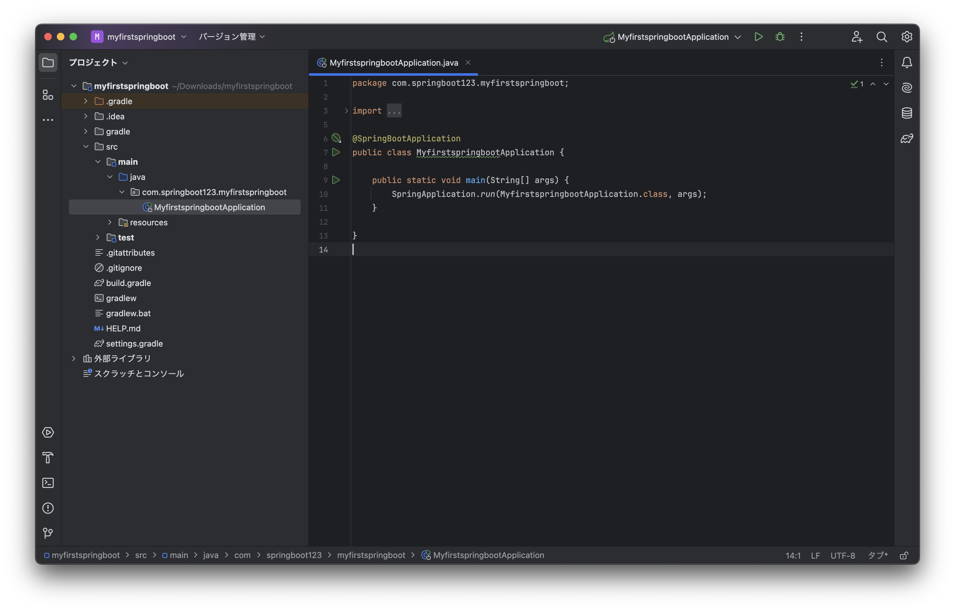Close the MyfirstspringbootApplication.java tab

click(x=468, y=63)
